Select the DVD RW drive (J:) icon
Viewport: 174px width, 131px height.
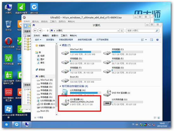107,93
